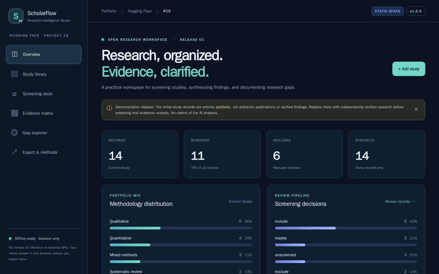Select the Screened stat card
Image resolution: width=439 pixels, height=274 pixels.
pos(222,154)
